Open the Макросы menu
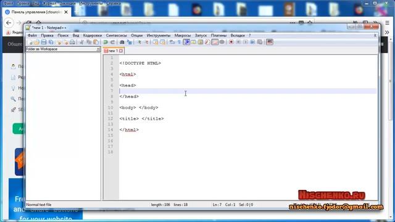This screenshot has height=222, width=395. coord(183,36)
